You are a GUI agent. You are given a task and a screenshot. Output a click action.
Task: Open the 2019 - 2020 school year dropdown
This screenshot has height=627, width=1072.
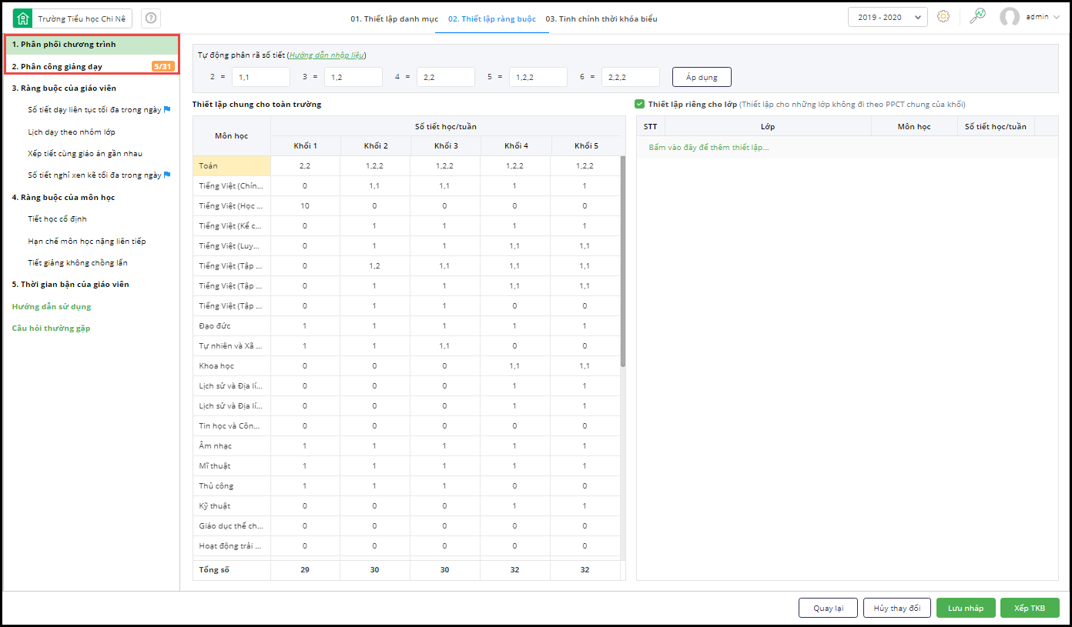click(x=887, y=18)
